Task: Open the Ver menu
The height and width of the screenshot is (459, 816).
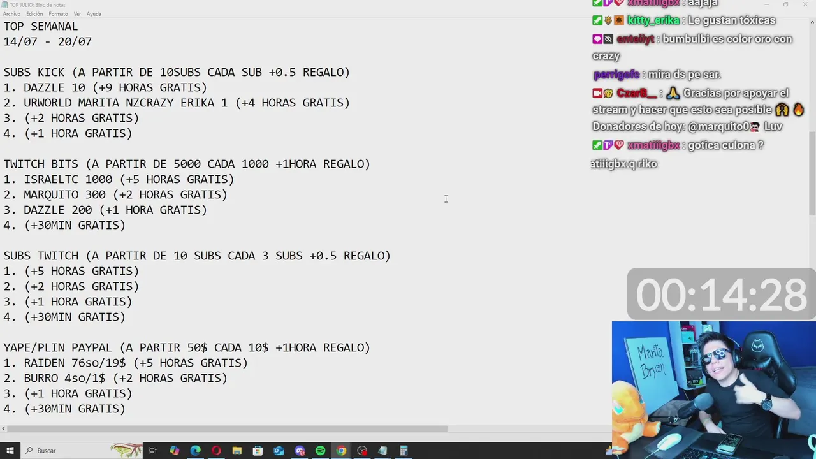Action: pyautogui.click(x=77, y=13)
